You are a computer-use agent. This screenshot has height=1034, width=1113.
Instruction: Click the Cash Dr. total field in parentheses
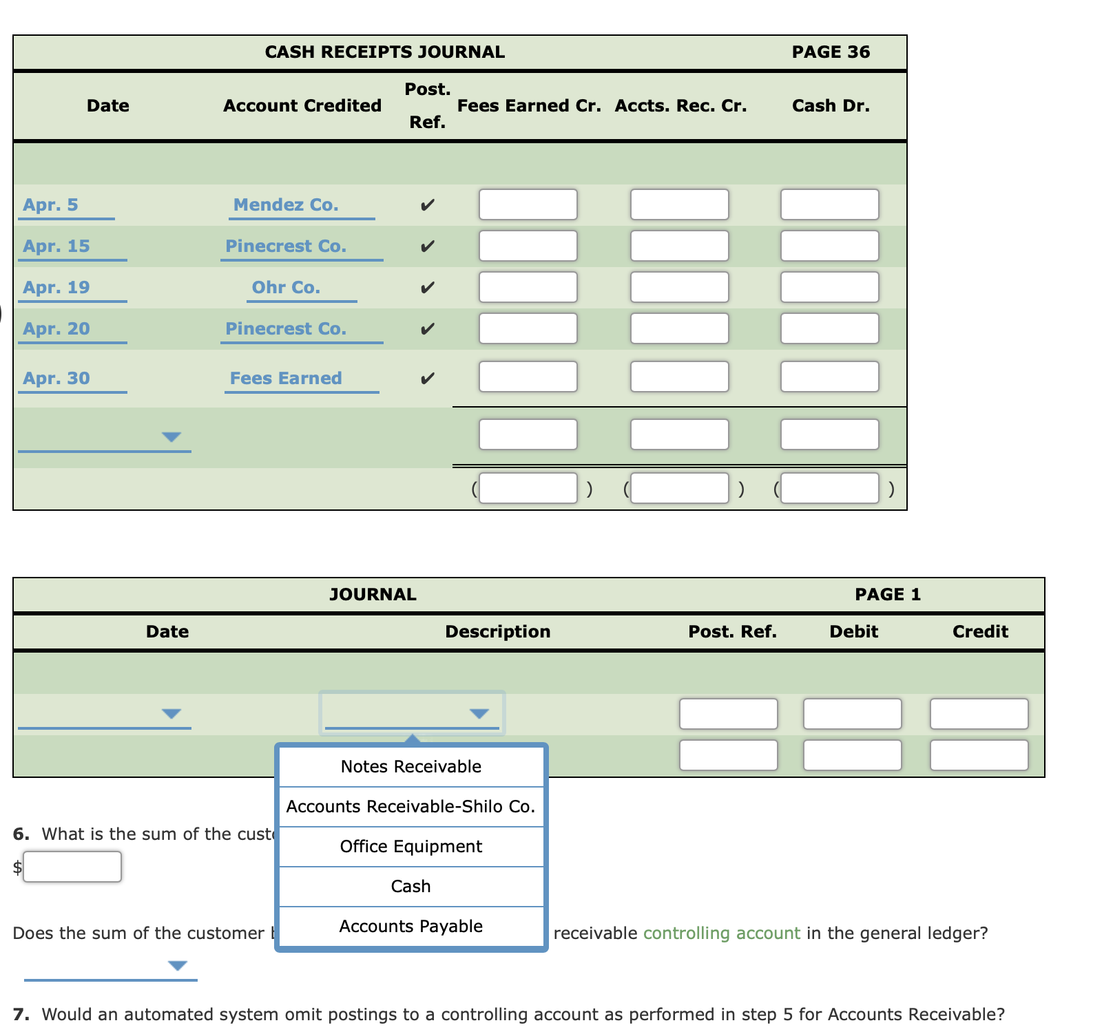point(830,487)
